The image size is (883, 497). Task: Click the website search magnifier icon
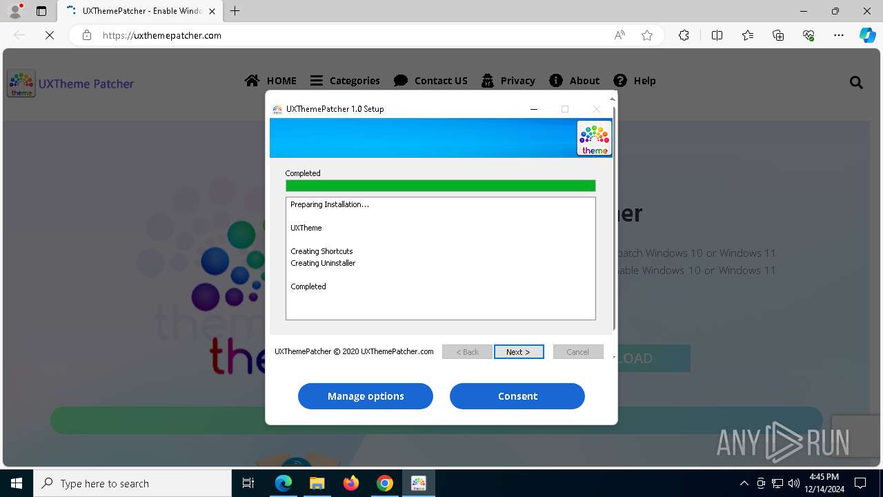coord(856,83)
